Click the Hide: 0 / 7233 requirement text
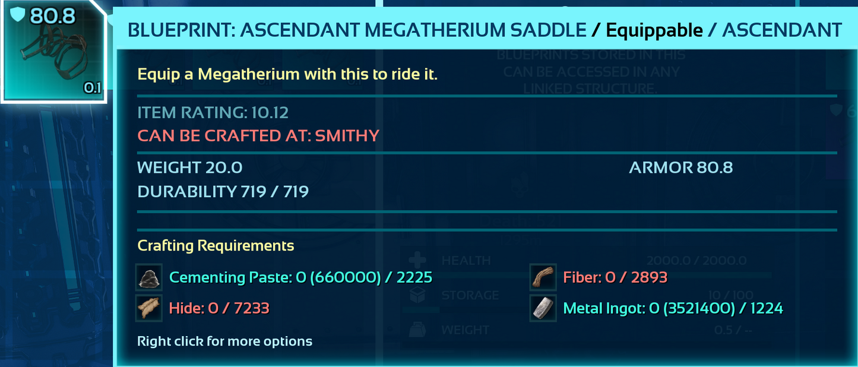 tap(219, 308)
